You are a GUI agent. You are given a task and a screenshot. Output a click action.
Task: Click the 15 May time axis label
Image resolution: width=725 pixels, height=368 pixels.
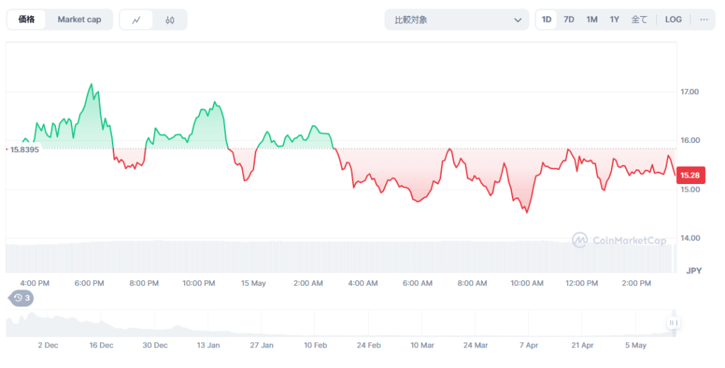(253, 283)
